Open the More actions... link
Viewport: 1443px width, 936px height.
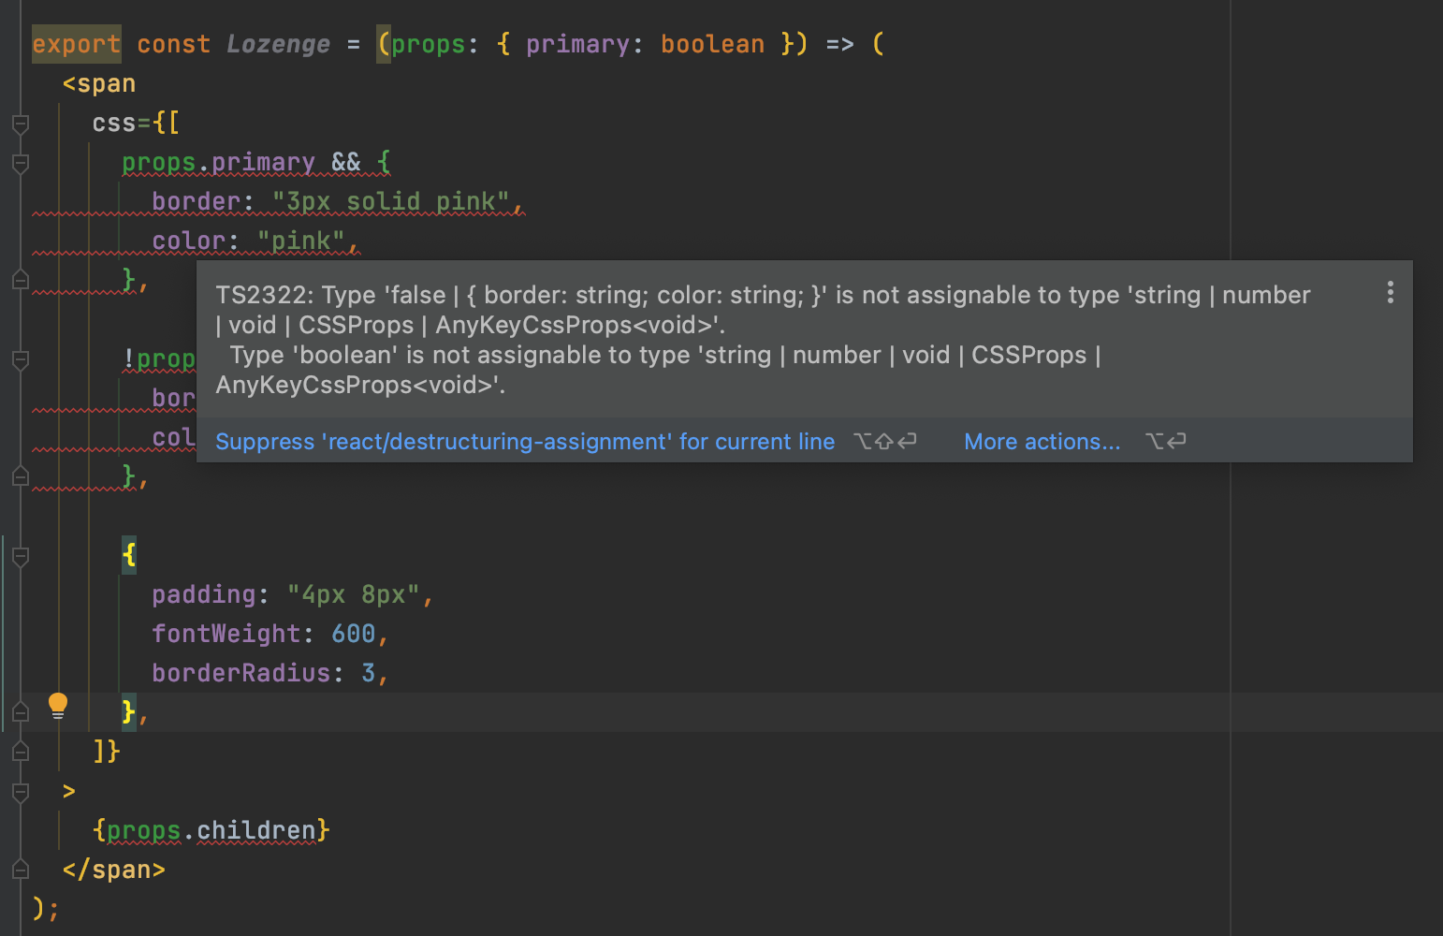1042,442
